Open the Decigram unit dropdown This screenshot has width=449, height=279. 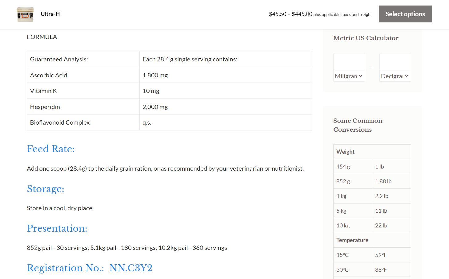(395, 76)
